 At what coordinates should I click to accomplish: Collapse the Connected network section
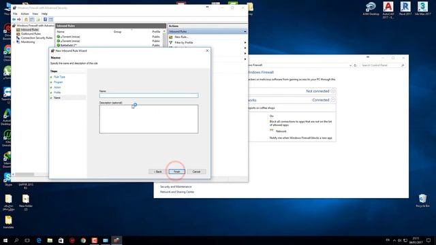[x=333, y=100]
